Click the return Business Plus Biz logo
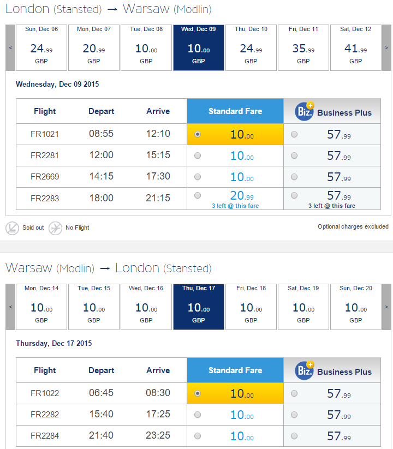 point(305,370)
